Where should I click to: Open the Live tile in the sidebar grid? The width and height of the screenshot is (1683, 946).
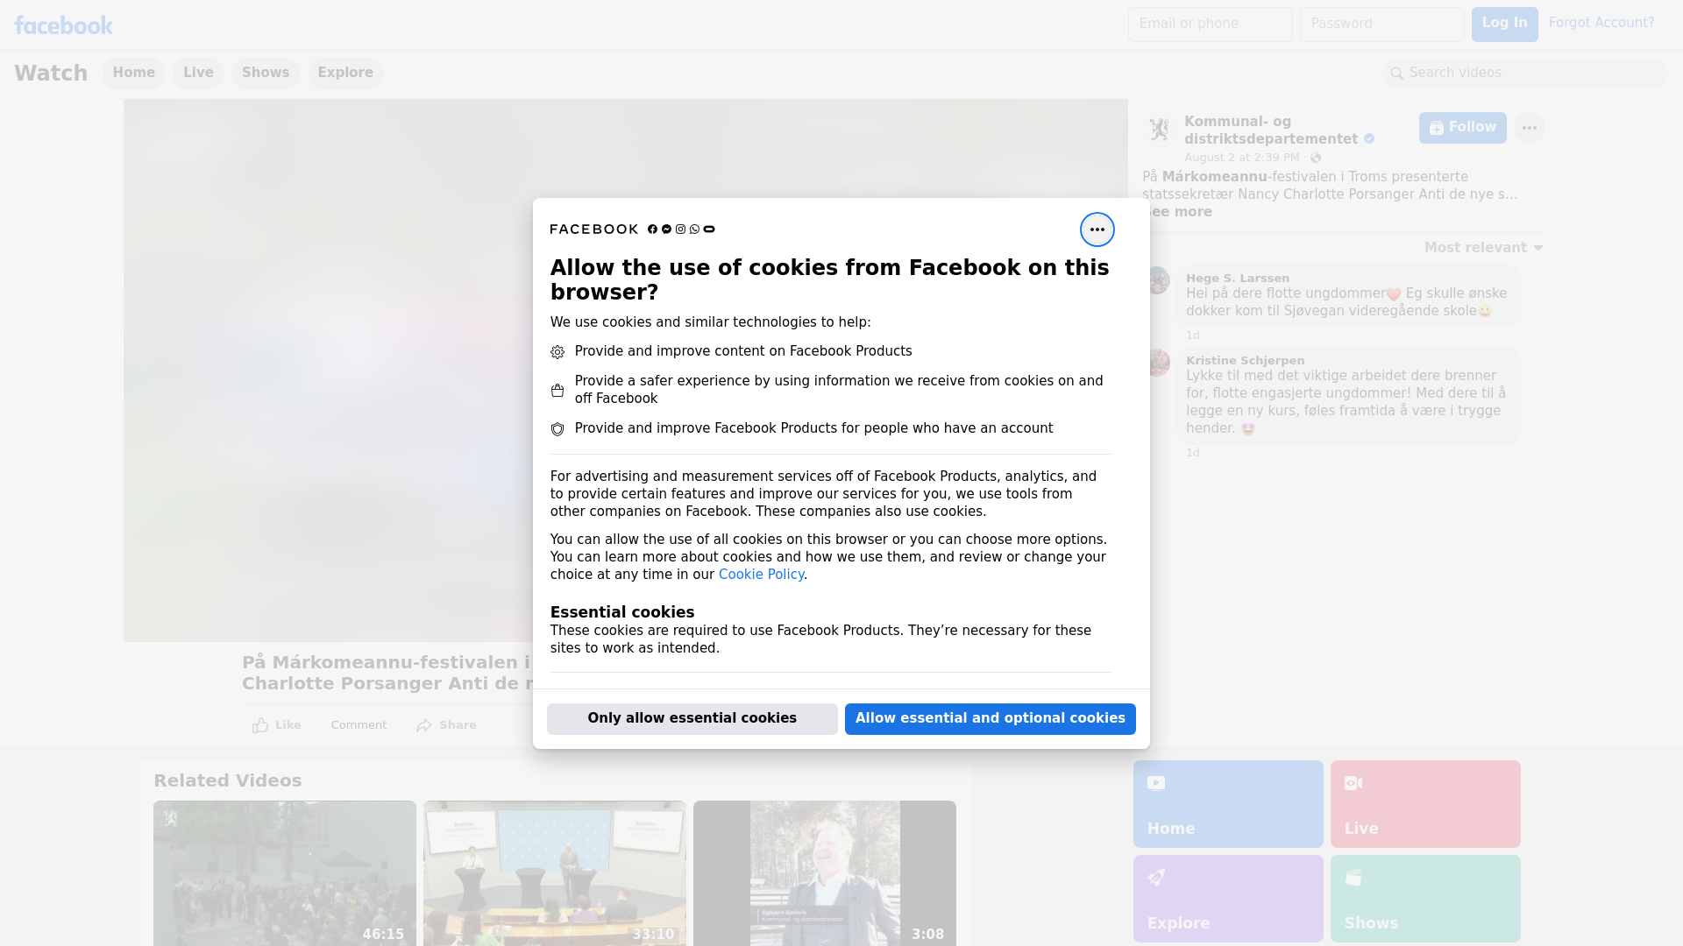(x=1425, y=804)
